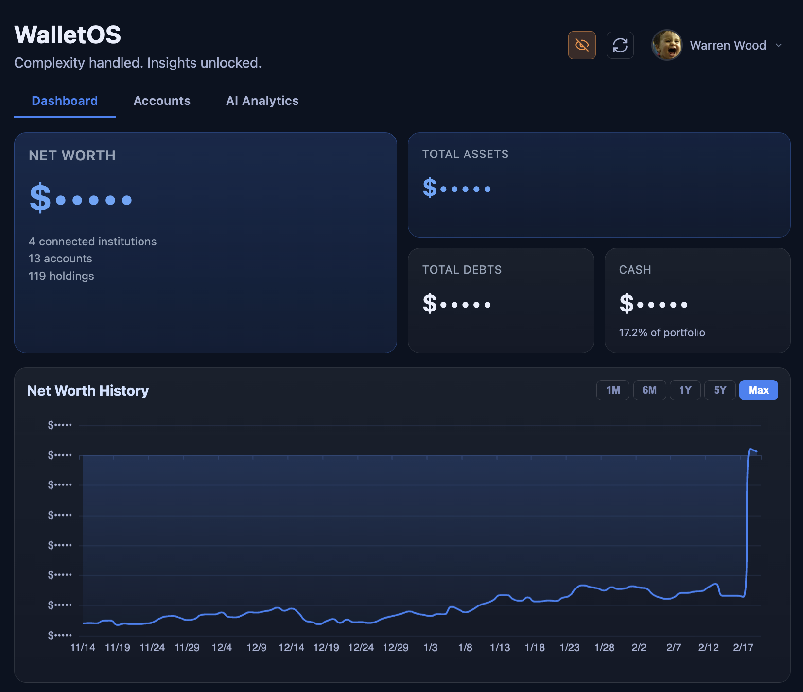The image size is (803, 692).
Task: Select the Max range selector
Action: (758, 390)
